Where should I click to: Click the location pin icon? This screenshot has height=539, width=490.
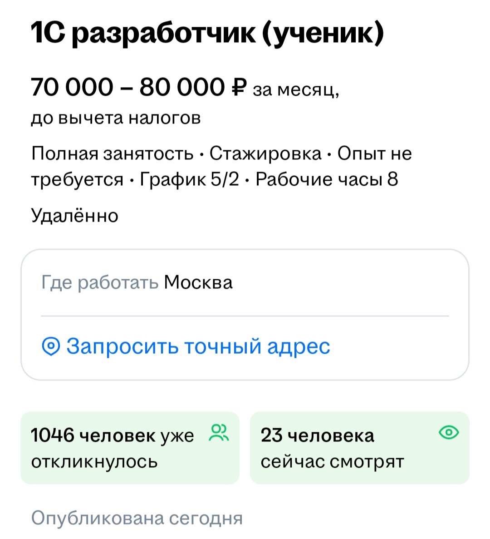tap(51, 347)
